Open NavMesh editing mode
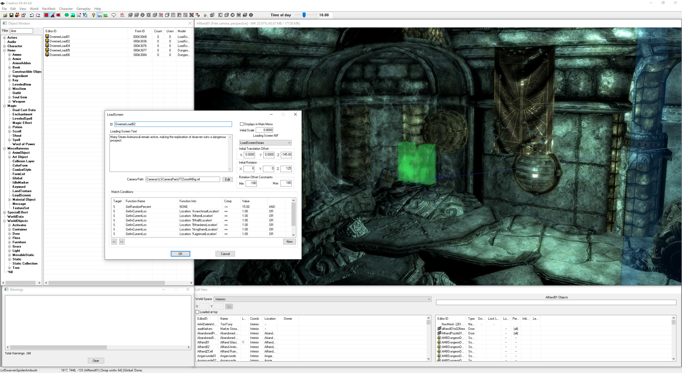Screen dimensions: 682x373 tap(122, 15)
